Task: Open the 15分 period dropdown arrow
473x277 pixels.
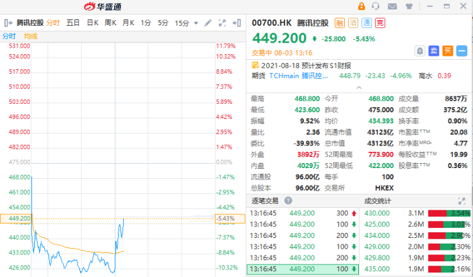Action: (196, 23)
